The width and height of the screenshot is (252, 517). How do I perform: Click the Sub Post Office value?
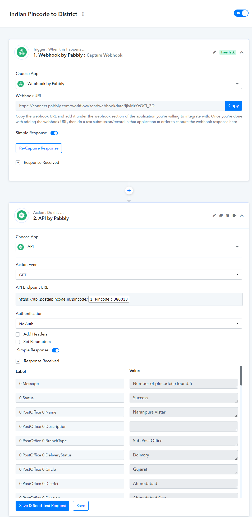click(184, 441)
